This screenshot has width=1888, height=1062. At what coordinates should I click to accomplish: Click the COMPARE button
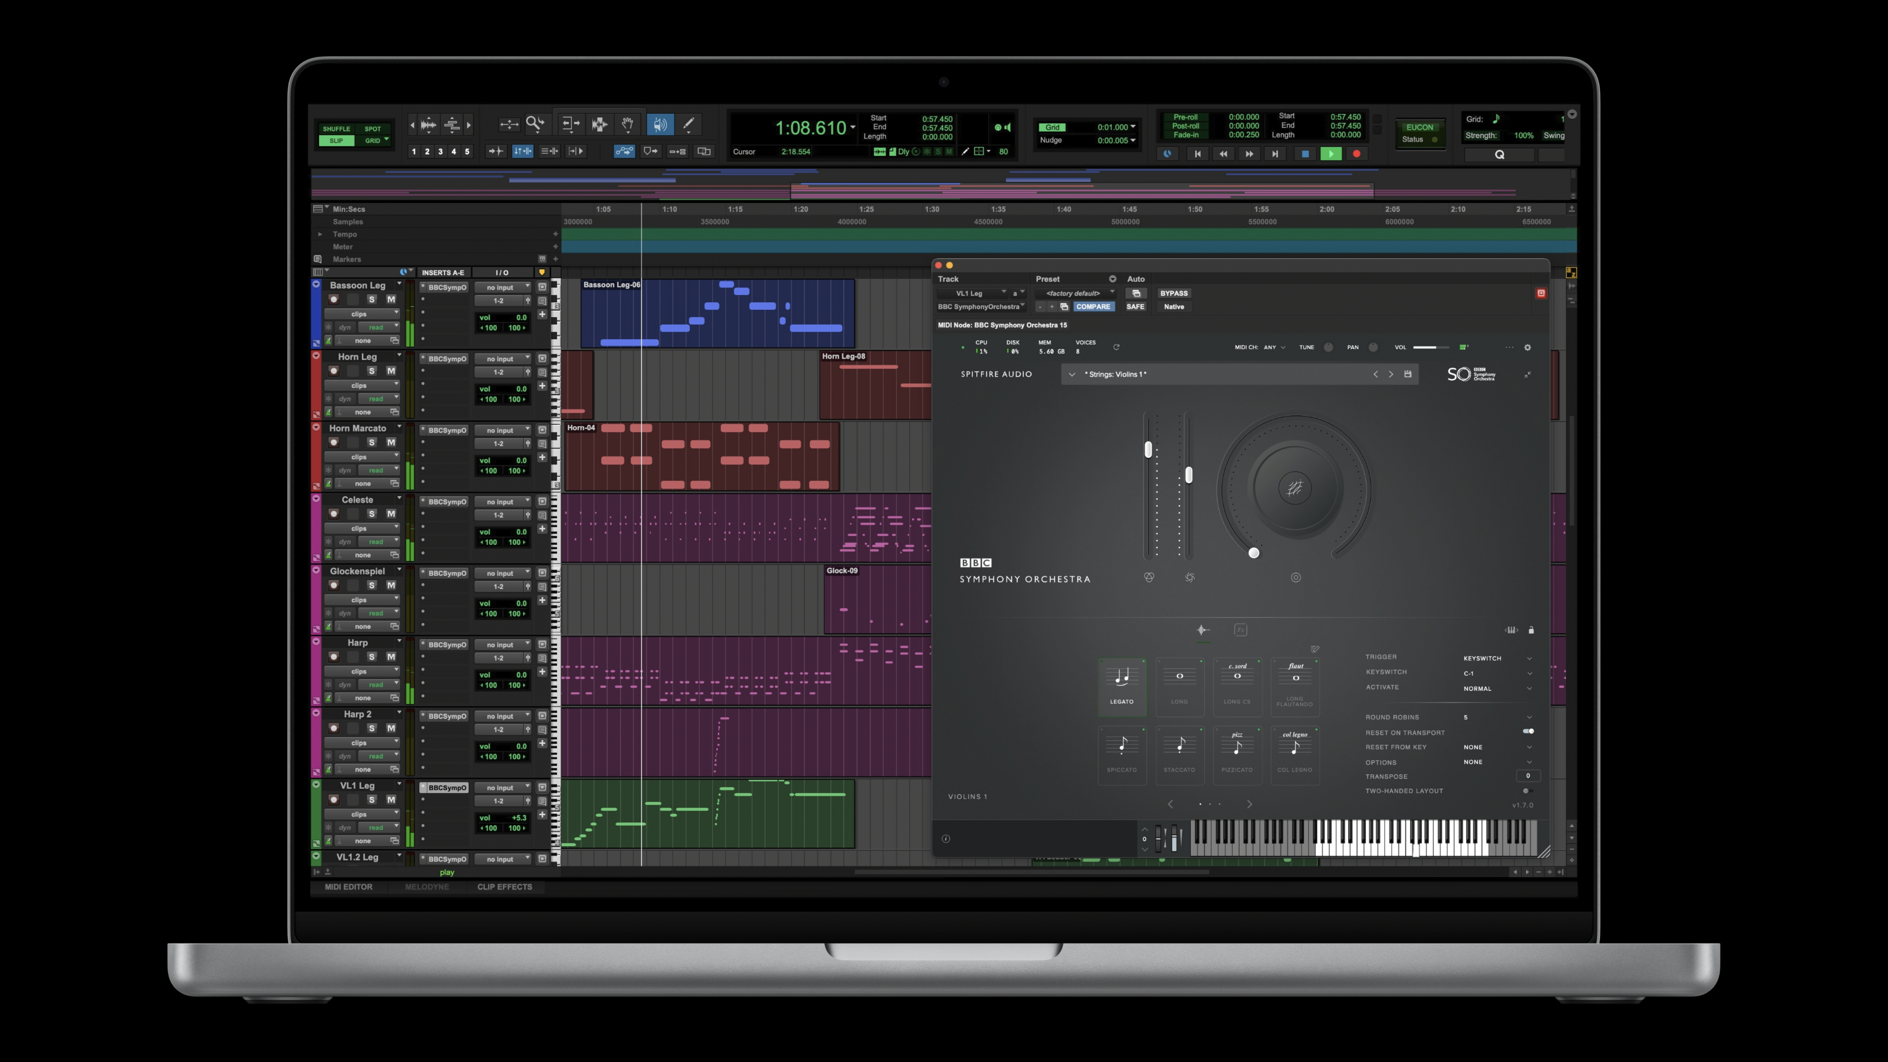tap(1093, 306)
